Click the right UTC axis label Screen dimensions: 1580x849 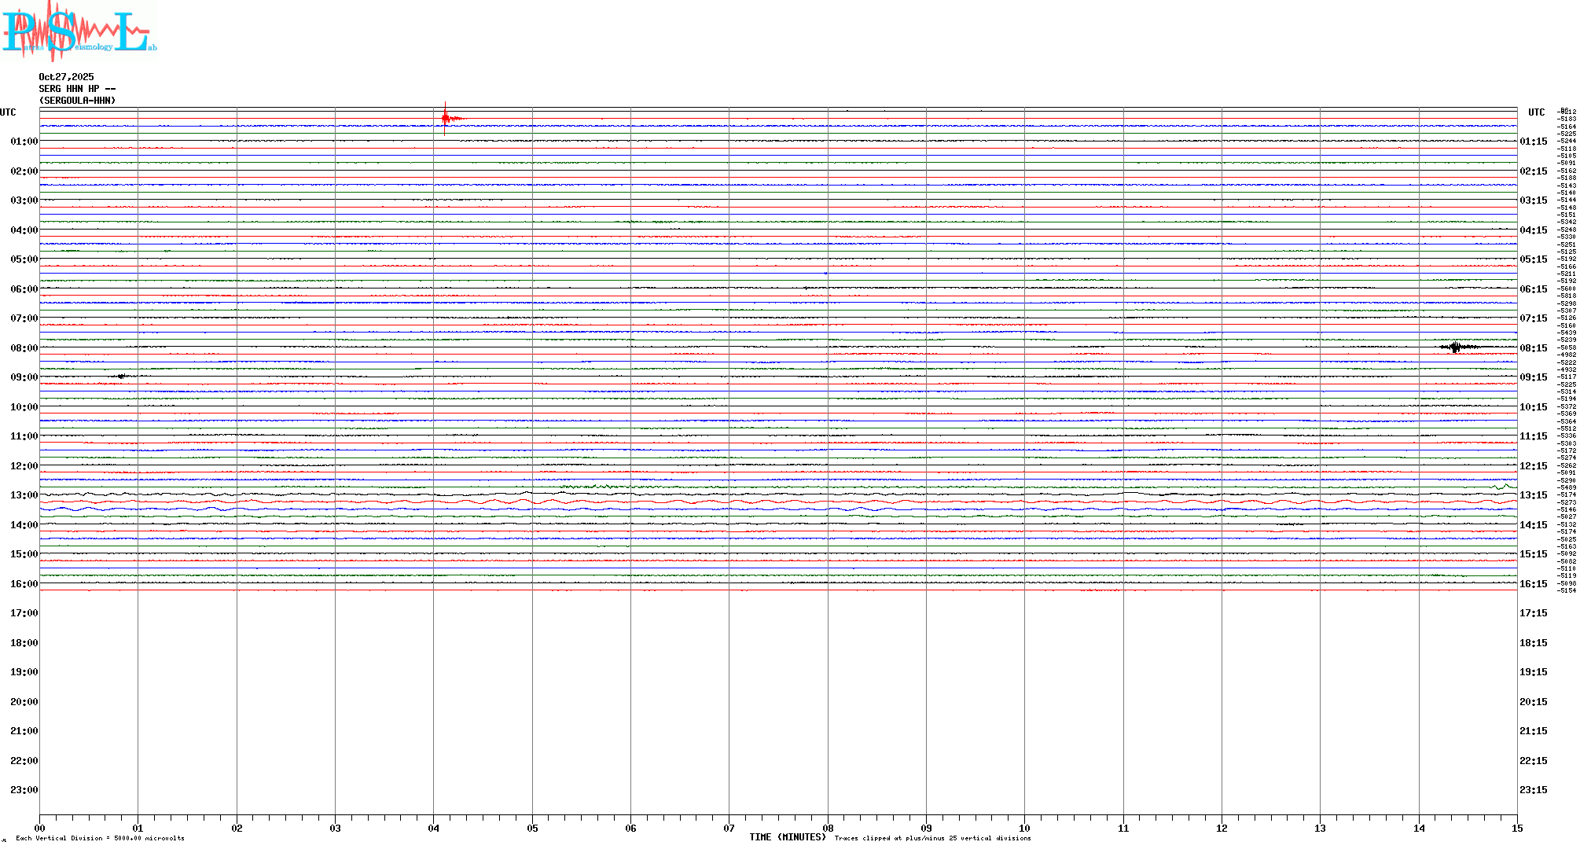(x=1536, y=112)
